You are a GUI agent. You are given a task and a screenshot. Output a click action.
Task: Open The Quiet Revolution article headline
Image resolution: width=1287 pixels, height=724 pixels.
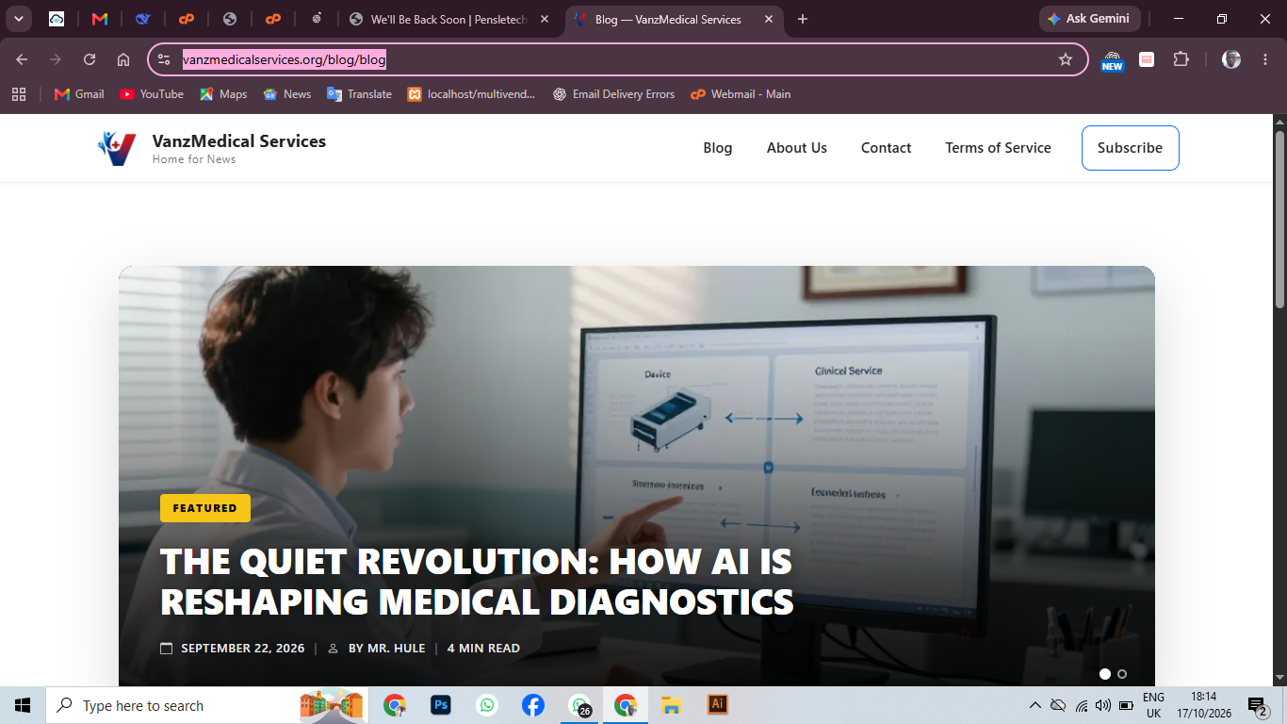[x=477, y=581]
